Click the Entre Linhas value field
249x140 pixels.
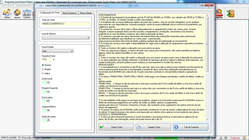[x=46, y=101]
